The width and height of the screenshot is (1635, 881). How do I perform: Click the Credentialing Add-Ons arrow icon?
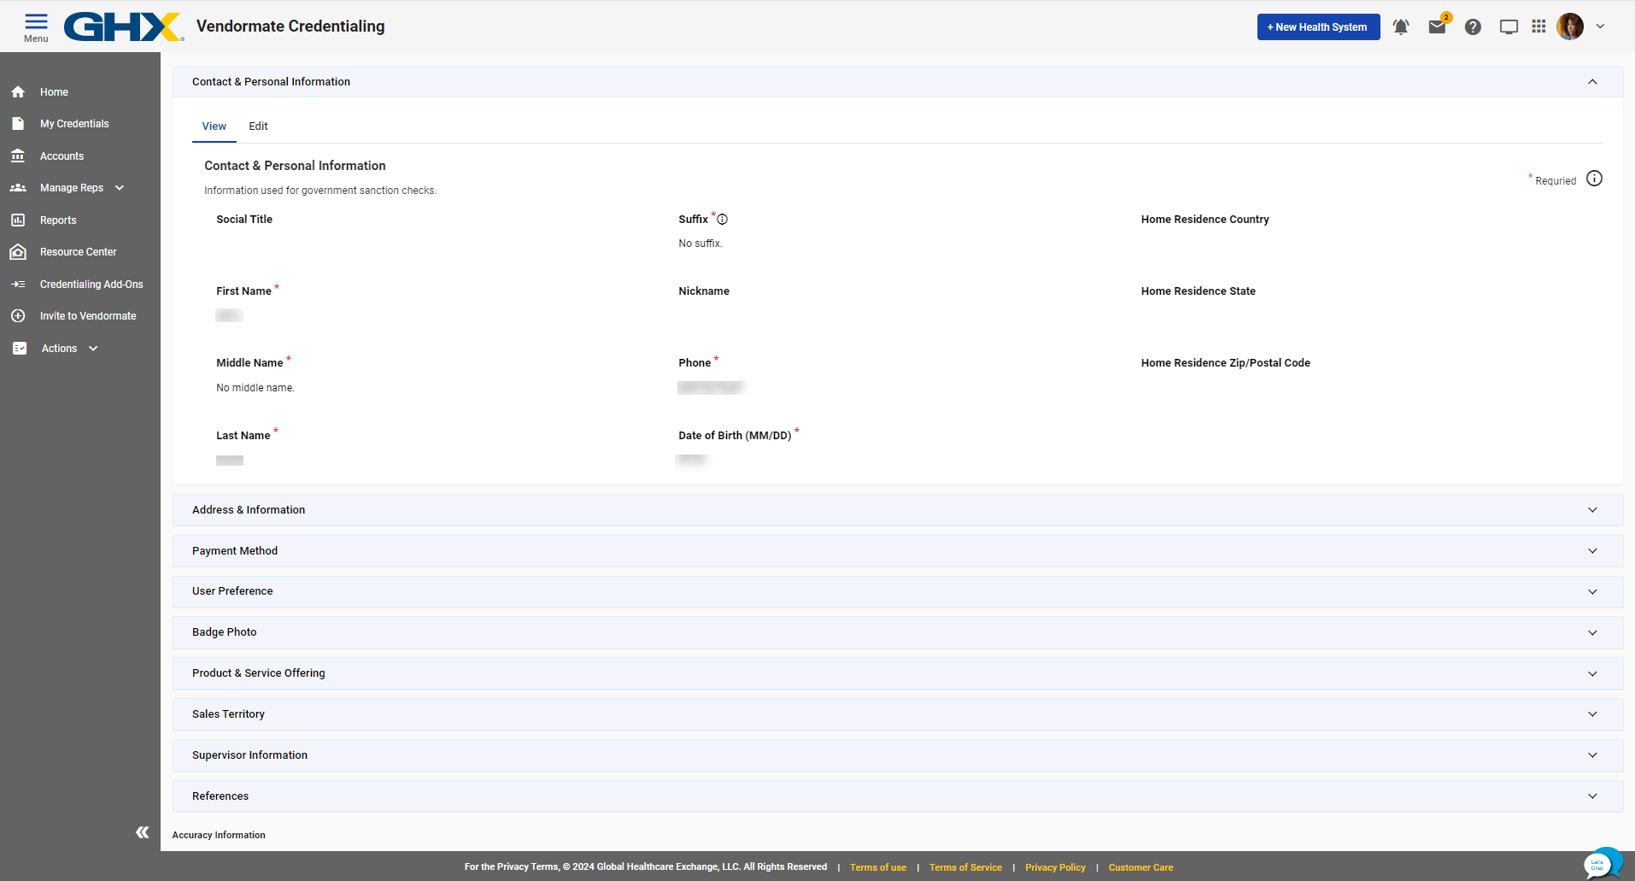tap(18, 284)
